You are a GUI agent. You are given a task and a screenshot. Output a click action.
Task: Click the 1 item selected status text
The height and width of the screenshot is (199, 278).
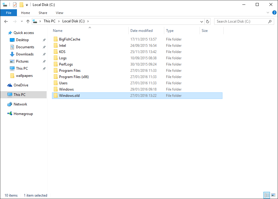pyautogui.click(x=35, y=195)
